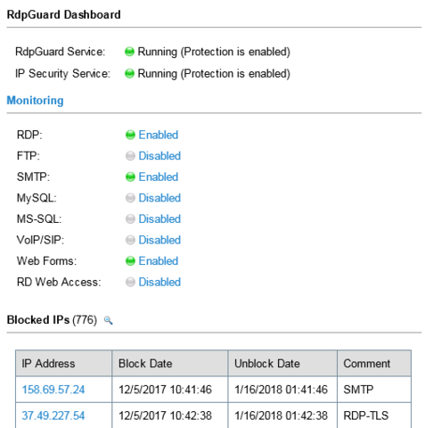This screenshot has height=428, width=425.
Task: Toggle SMTP monitoring Enabled link
Action: click(159, 177)
